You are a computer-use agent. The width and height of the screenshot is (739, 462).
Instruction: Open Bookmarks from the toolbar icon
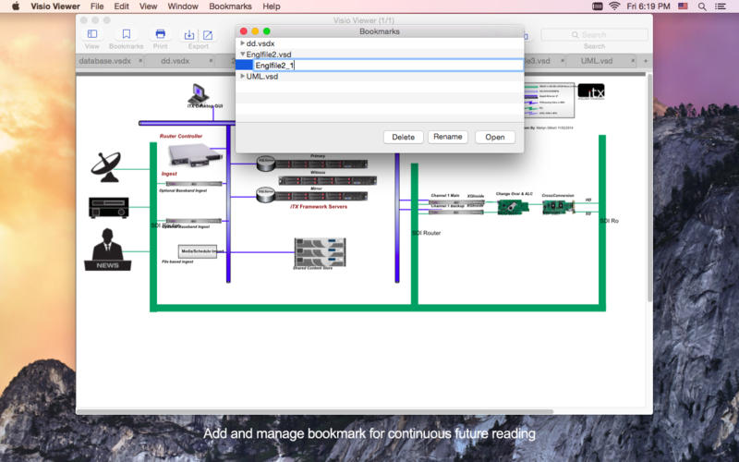coord(127,34)
